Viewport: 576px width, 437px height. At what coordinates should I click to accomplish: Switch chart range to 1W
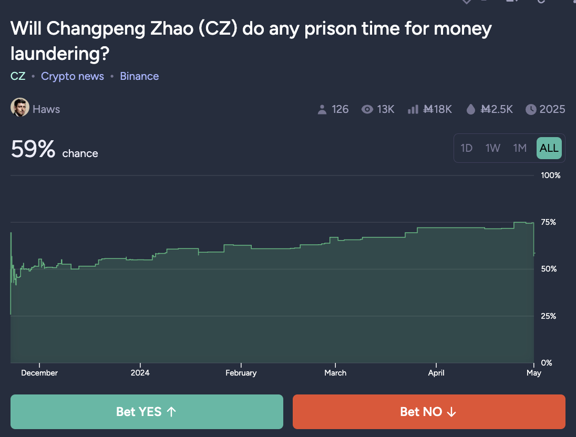(493, 148)
